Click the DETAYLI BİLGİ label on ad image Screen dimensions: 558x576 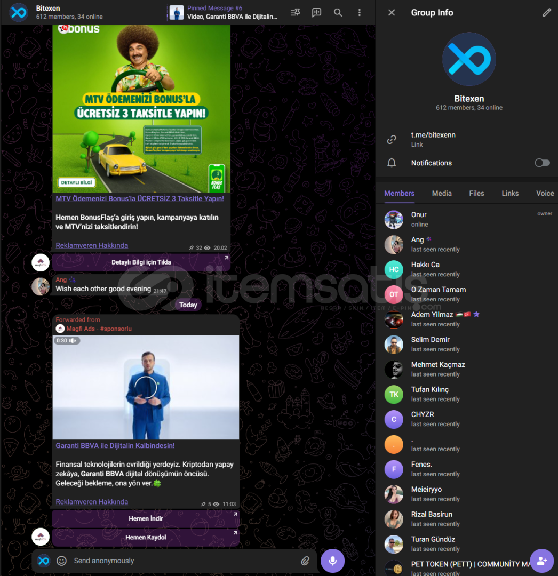(76, 182)
